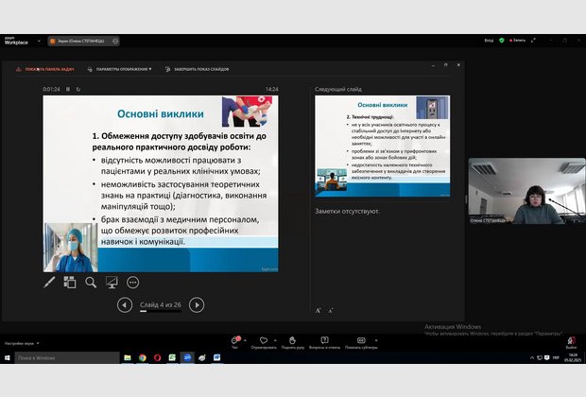This screenshot has width=586, height=397.
Task: Go to the next slide
Action: coord(197,304)
